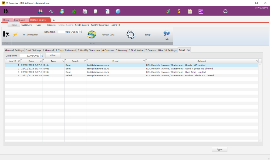Click the Exit running-man icon in the ribbon
Screen dimensions: 270x160
pos(6,34)
